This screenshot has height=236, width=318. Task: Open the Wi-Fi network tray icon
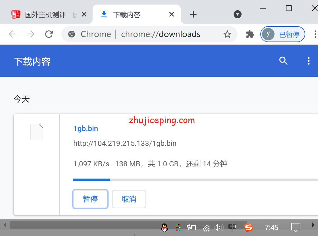coord(206,228)
